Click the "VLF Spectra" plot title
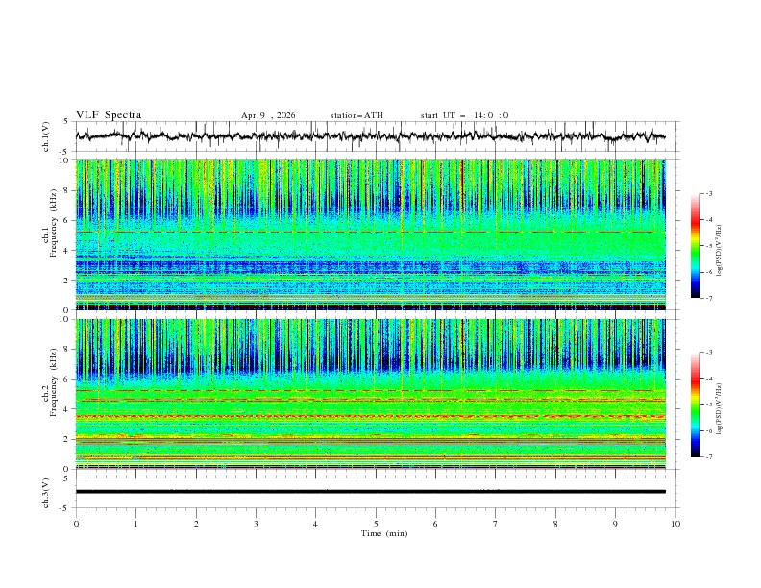The width and height of the screenshot is (761, 588). click(x=109, y=115)
